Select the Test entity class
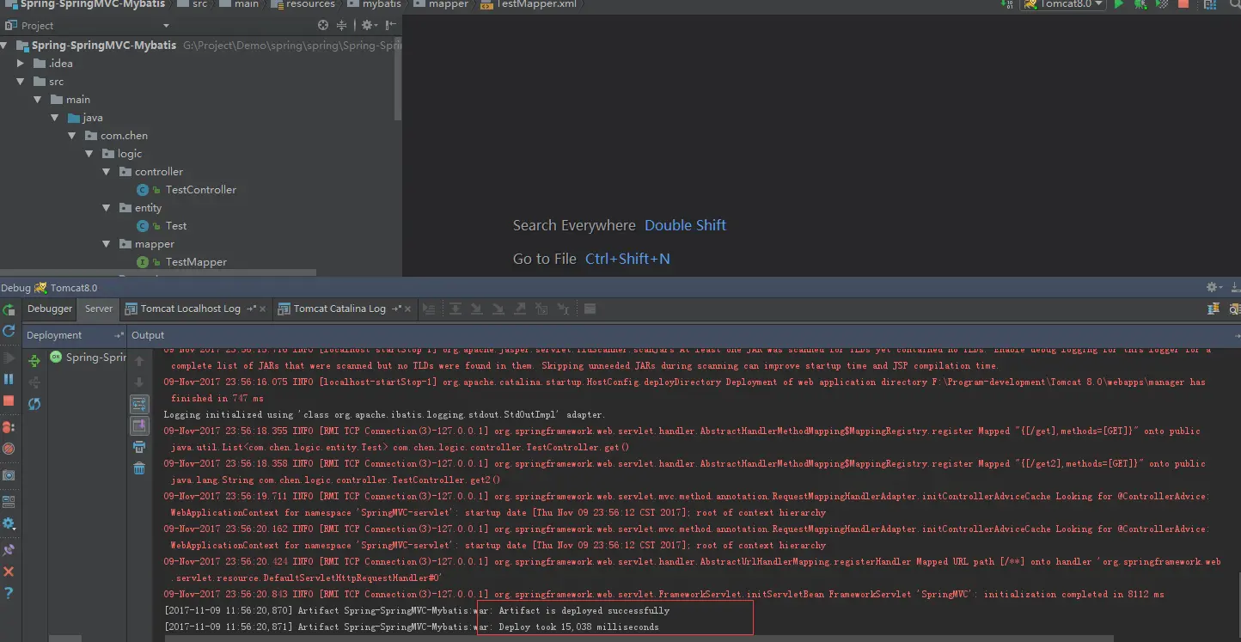The height and width of the screenshot is (642, 1241). [175, 226]
